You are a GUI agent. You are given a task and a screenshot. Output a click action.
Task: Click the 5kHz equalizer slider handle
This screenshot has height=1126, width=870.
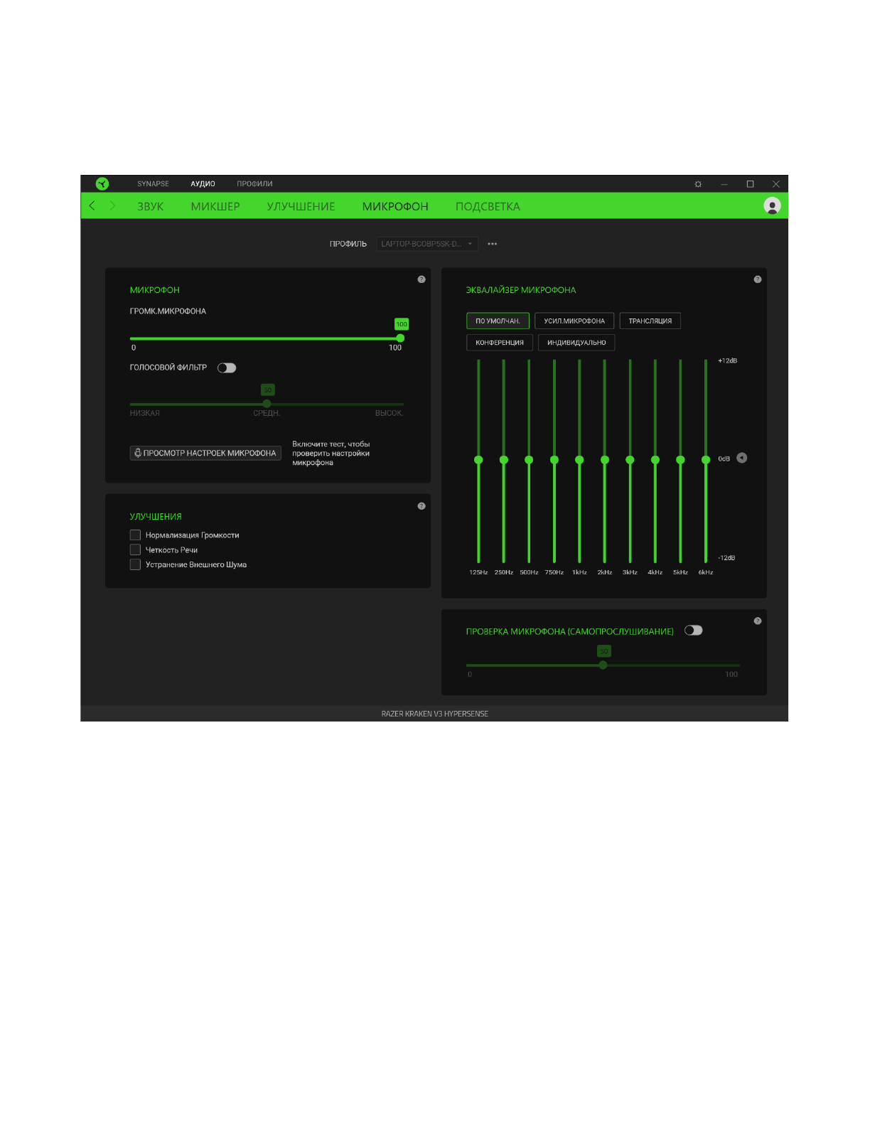pyautogui.click(x=680, y=460)
